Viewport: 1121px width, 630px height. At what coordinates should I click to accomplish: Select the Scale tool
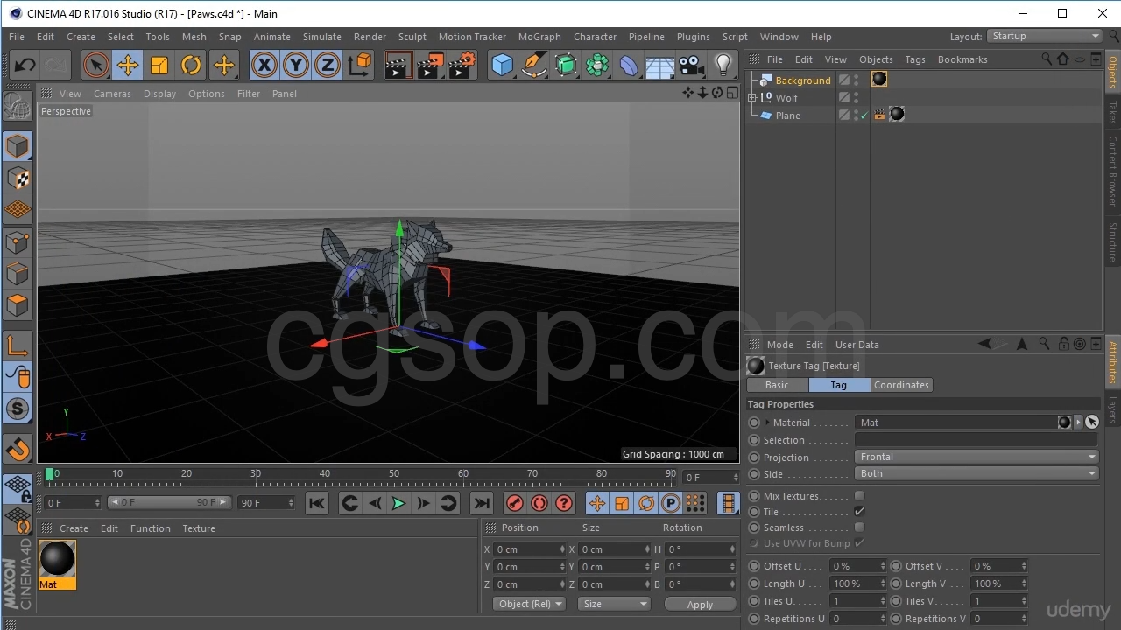[x=159, y=66]
